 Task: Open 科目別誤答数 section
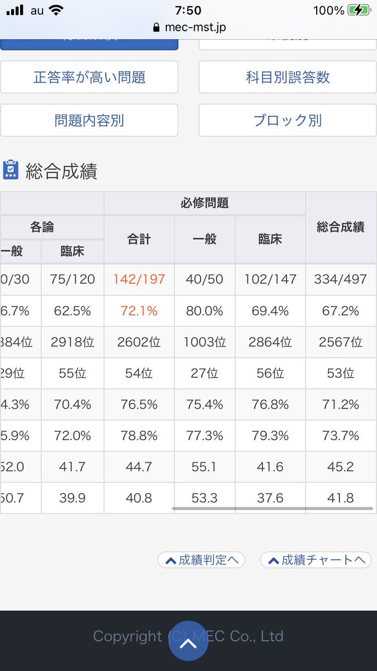point(288,77)
